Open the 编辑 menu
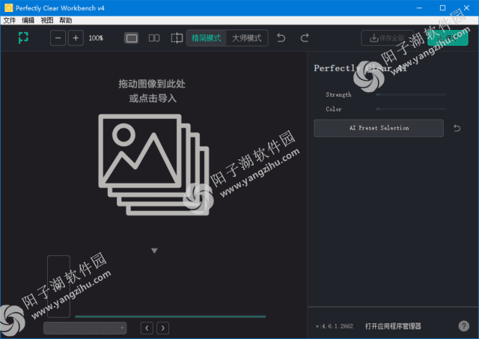Image resolution: width=479 pixels, height=339 pixels. pos(28,20)
